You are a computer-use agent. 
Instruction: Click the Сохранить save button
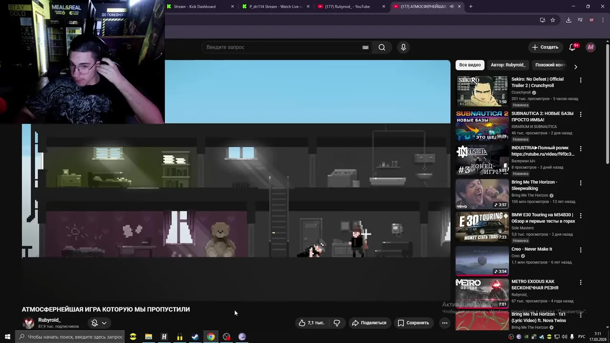point(413,323)
